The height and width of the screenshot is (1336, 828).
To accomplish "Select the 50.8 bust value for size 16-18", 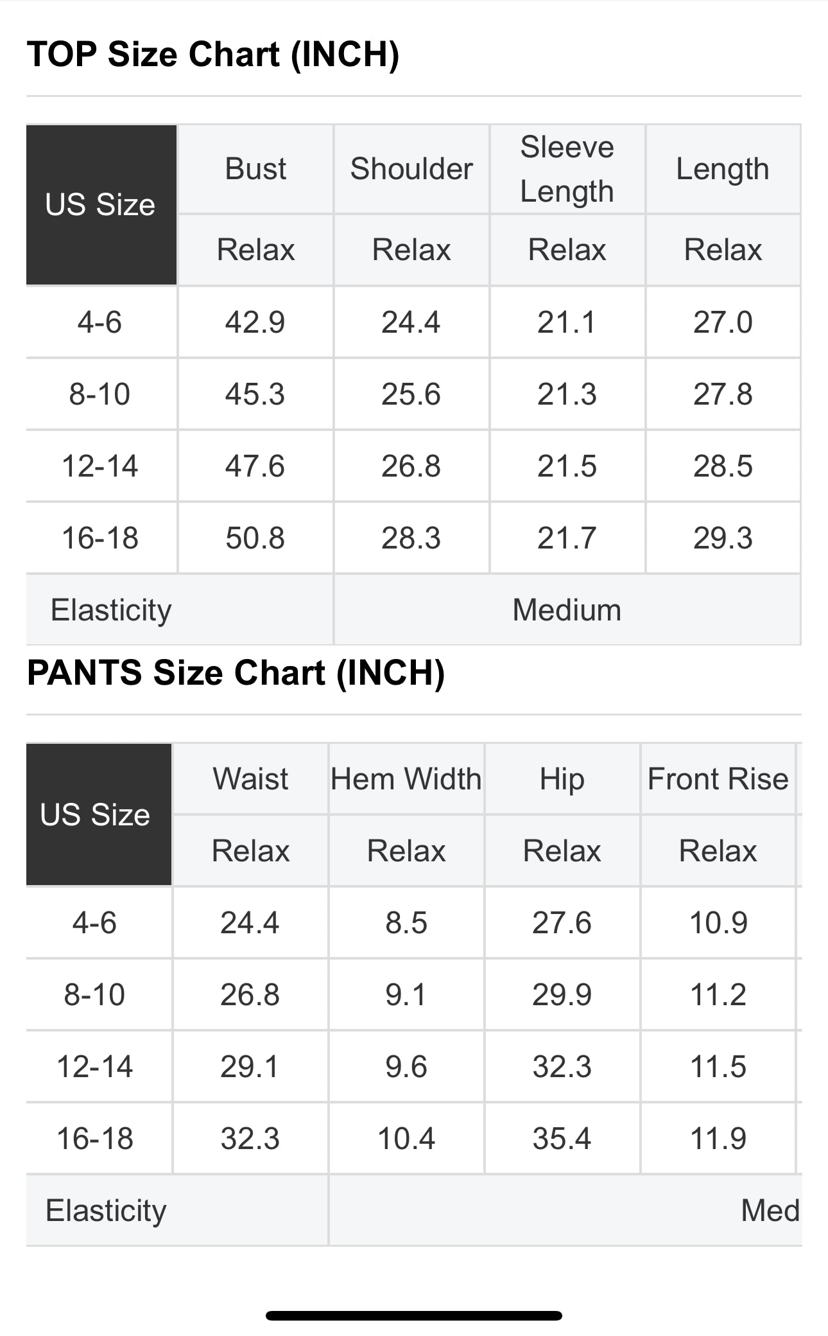I will pyautogui.click(x=255, y=538).
